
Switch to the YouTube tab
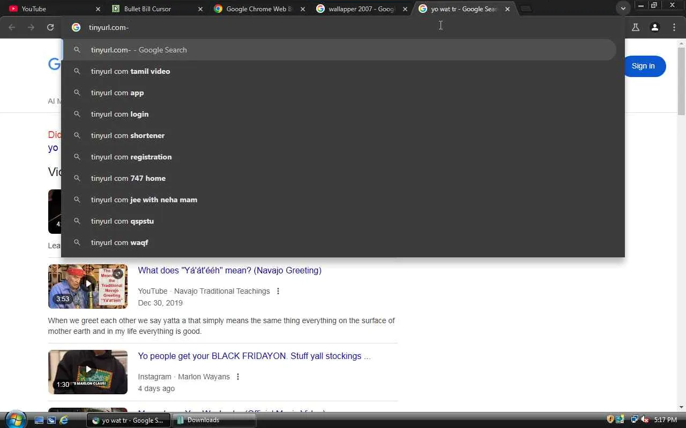(54, 9)
